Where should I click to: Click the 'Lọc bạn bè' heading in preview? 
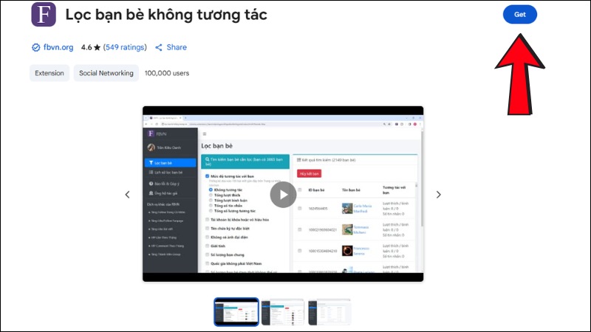pos(216,146)
